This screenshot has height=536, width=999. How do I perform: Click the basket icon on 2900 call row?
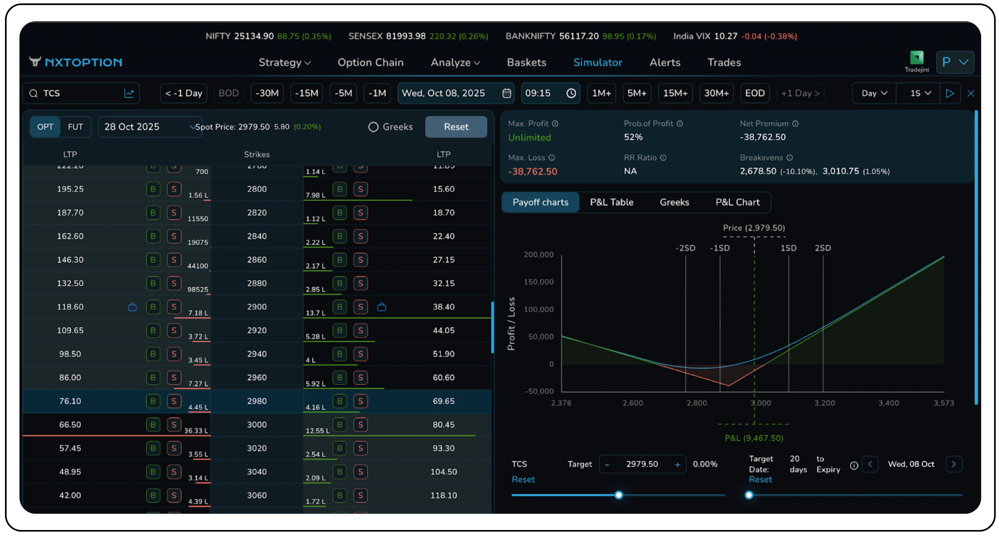132,307
